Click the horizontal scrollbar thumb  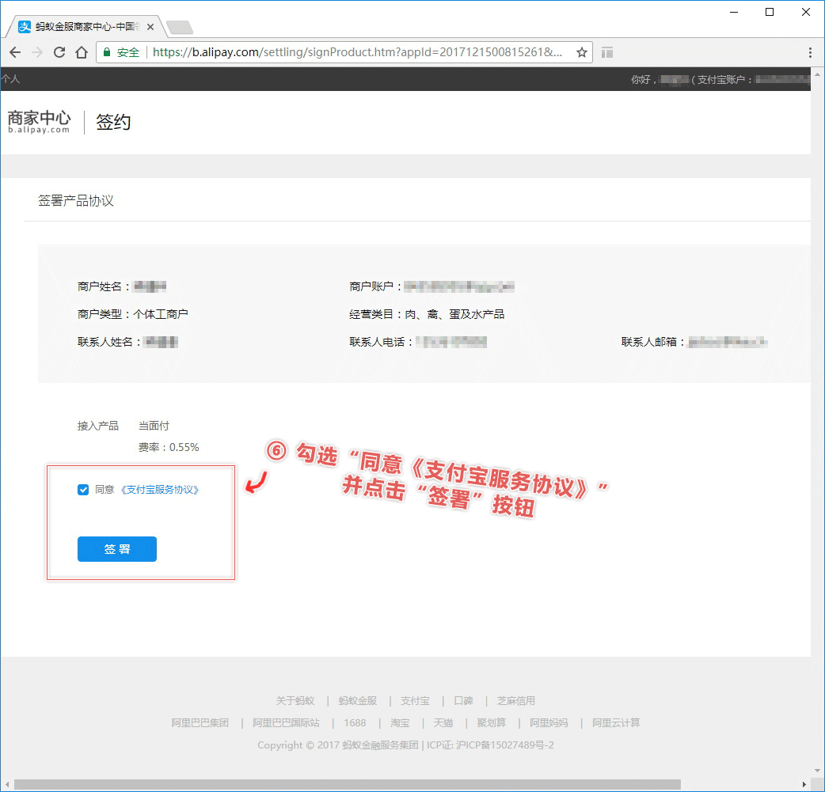(x=348, y=785)
